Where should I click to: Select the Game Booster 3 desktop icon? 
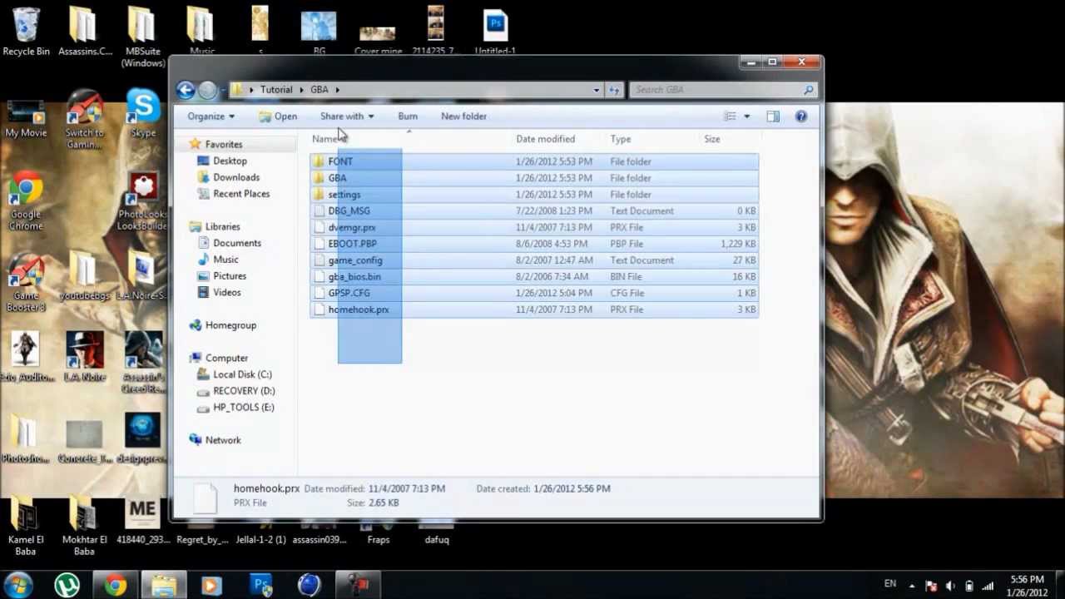pos(26,282)
